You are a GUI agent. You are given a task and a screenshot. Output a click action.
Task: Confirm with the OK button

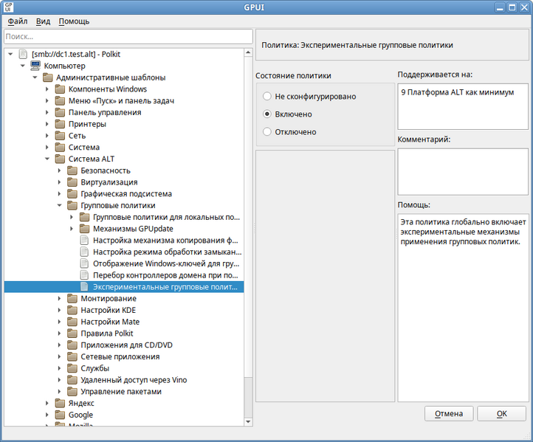tap(502, 413)
